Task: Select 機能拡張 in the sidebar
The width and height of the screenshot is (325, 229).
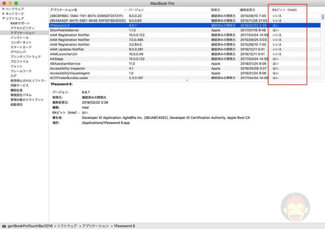Action: coord(16,90)
